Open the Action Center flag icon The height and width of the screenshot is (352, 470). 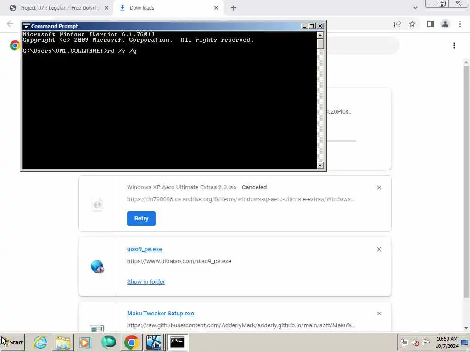tap(426, 342)
